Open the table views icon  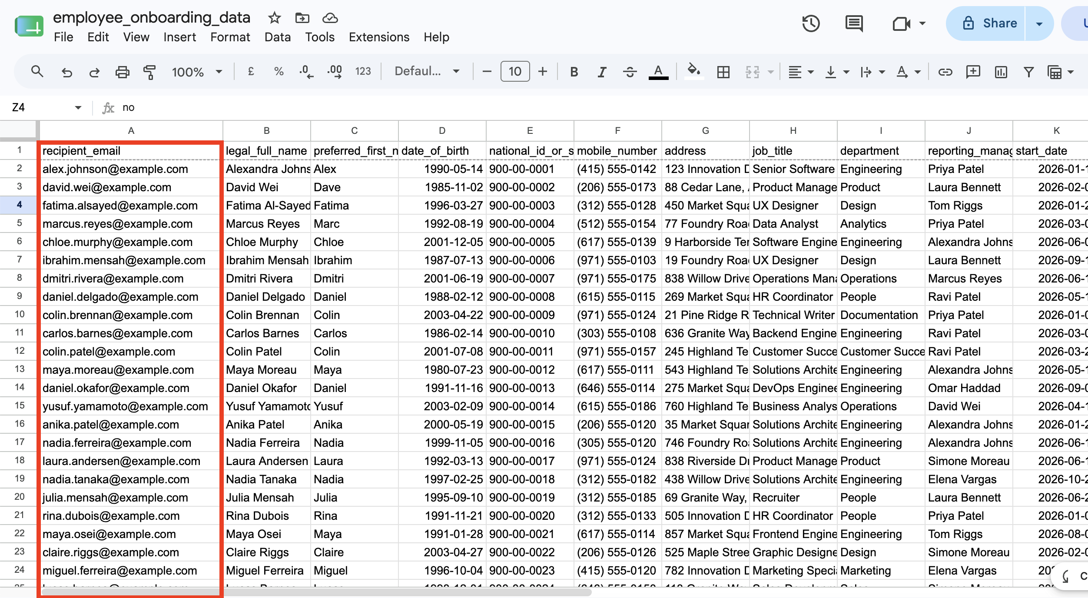click(x=1055, y=72)
